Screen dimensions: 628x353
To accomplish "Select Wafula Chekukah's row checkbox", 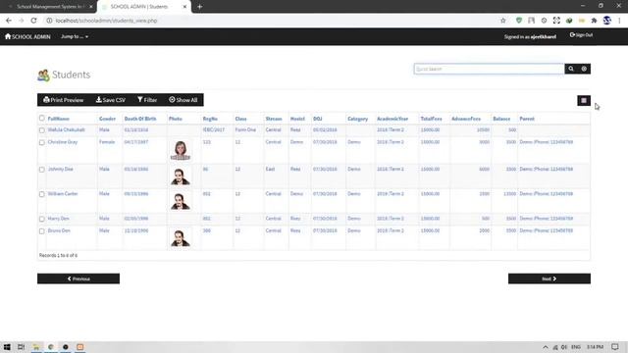I will click(41, 130).
